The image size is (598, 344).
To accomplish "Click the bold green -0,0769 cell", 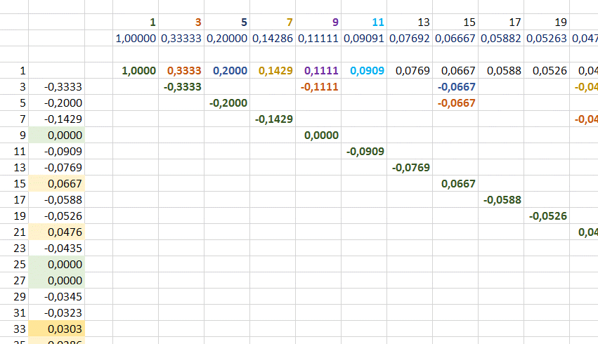I will tap(410, 167).
